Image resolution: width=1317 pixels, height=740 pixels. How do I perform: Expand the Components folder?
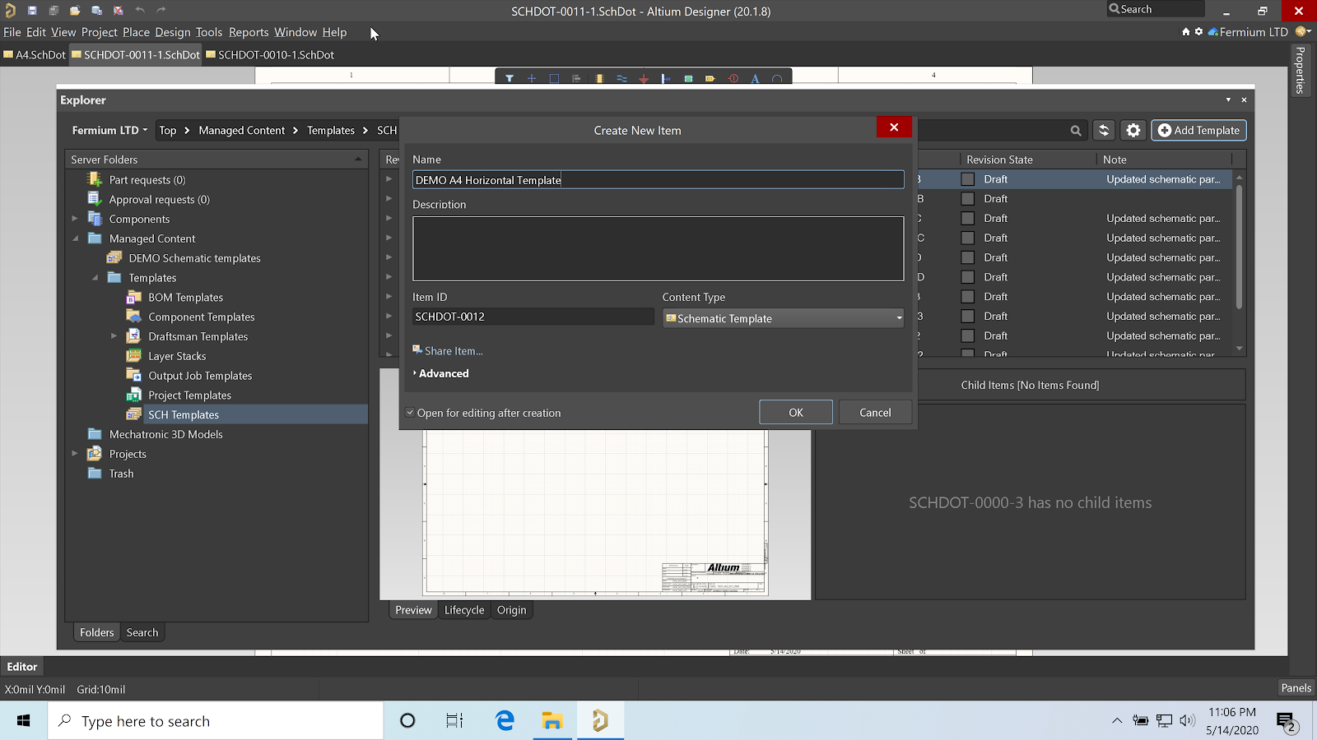tap(75, 219)
